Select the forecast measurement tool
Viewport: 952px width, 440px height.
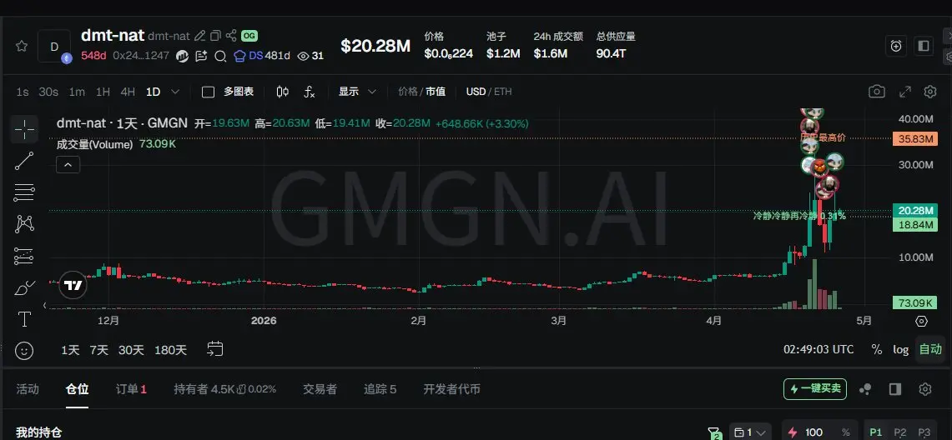[24, 256]
